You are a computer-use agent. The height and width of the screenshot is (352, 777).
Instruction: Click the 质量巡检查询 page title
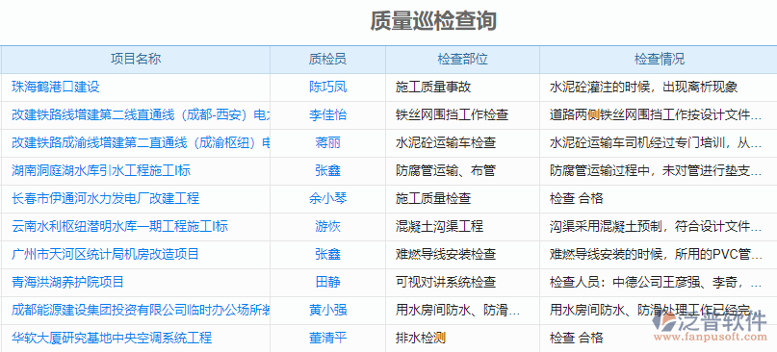pyautogui.click(x=433, y=21)
